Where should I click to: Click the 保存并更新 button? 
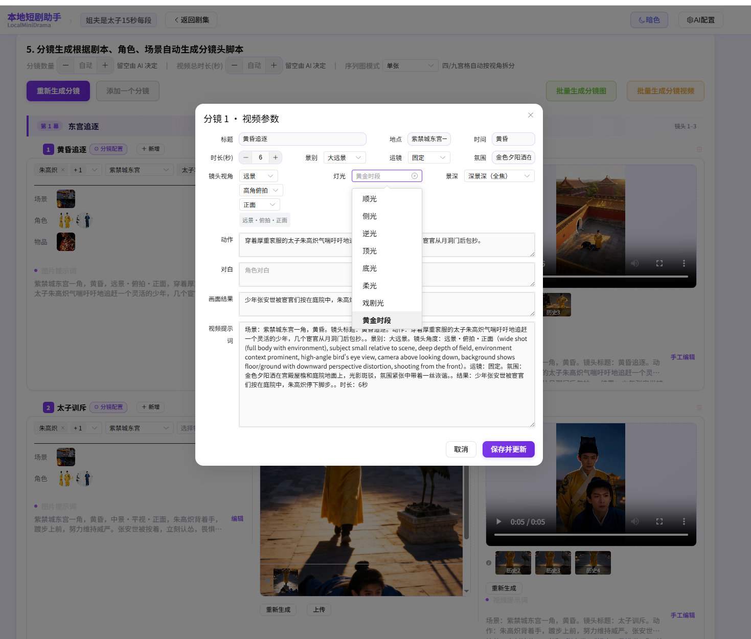(508, 449)
